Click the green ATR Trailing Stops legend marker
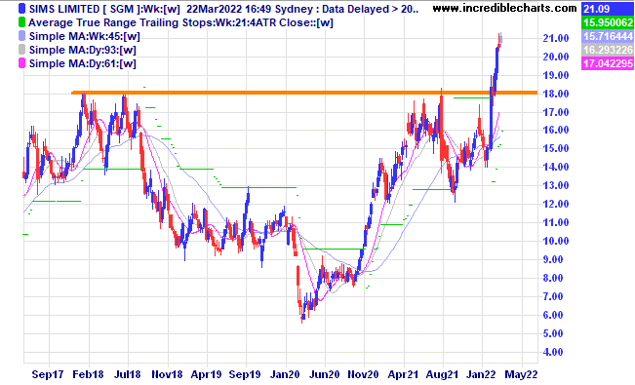 (x=21, y=22)
